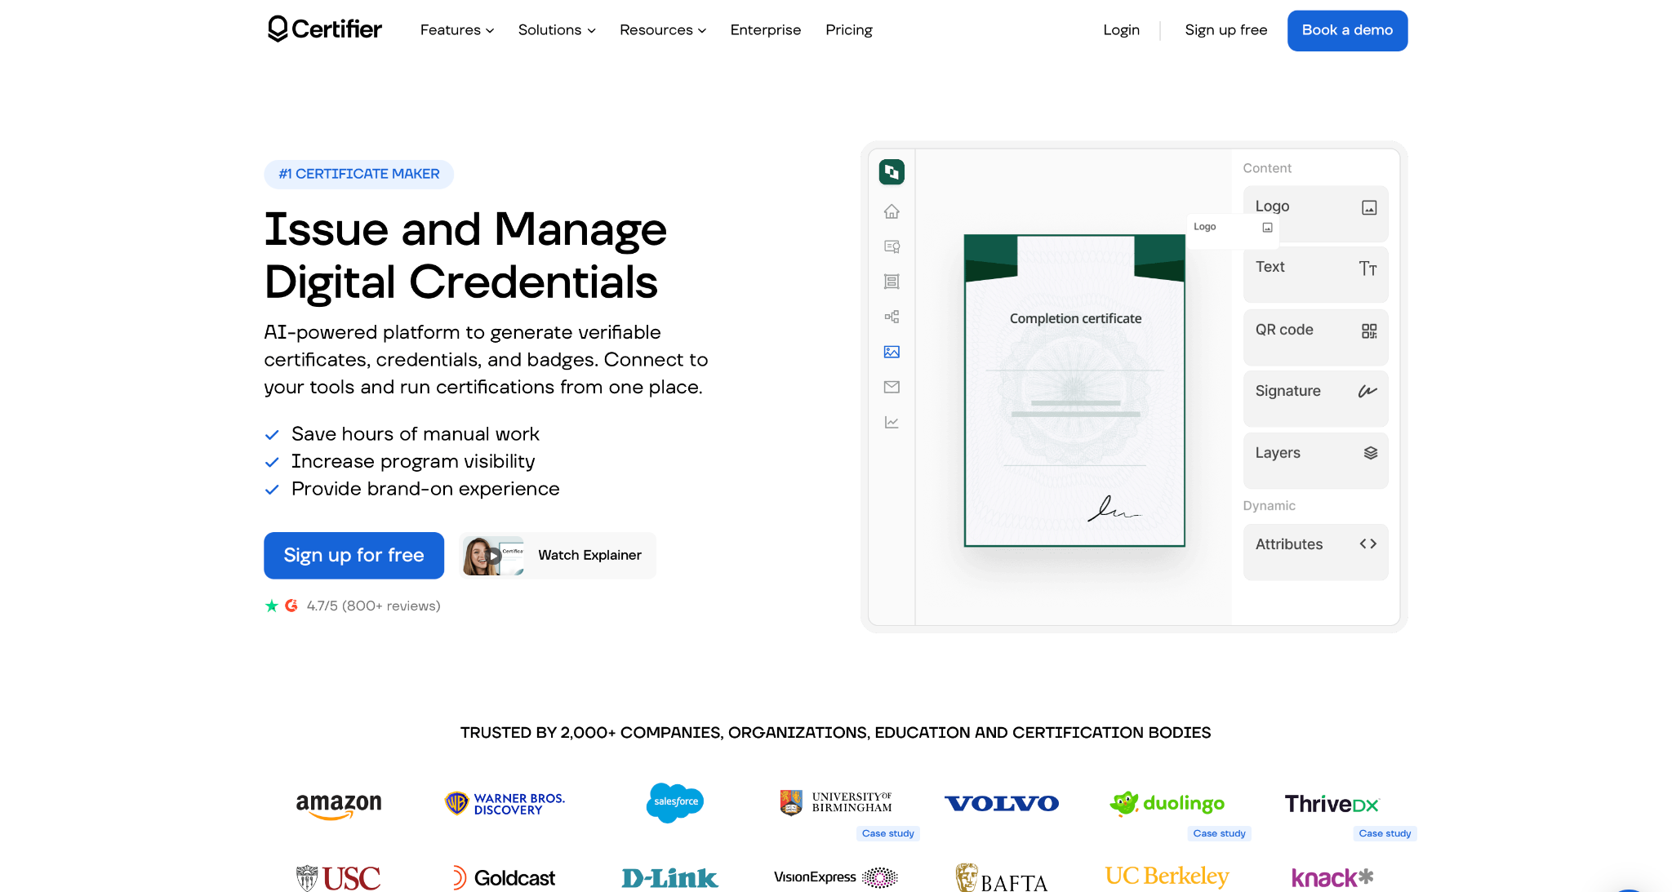Click the G2 red rating icon
This screenshot has height=892, width=1672.
pos(291,606)
